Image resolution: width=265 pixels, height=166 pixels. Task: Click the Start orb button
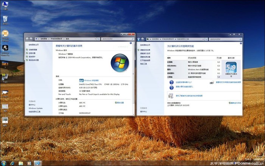pos(3,163)
